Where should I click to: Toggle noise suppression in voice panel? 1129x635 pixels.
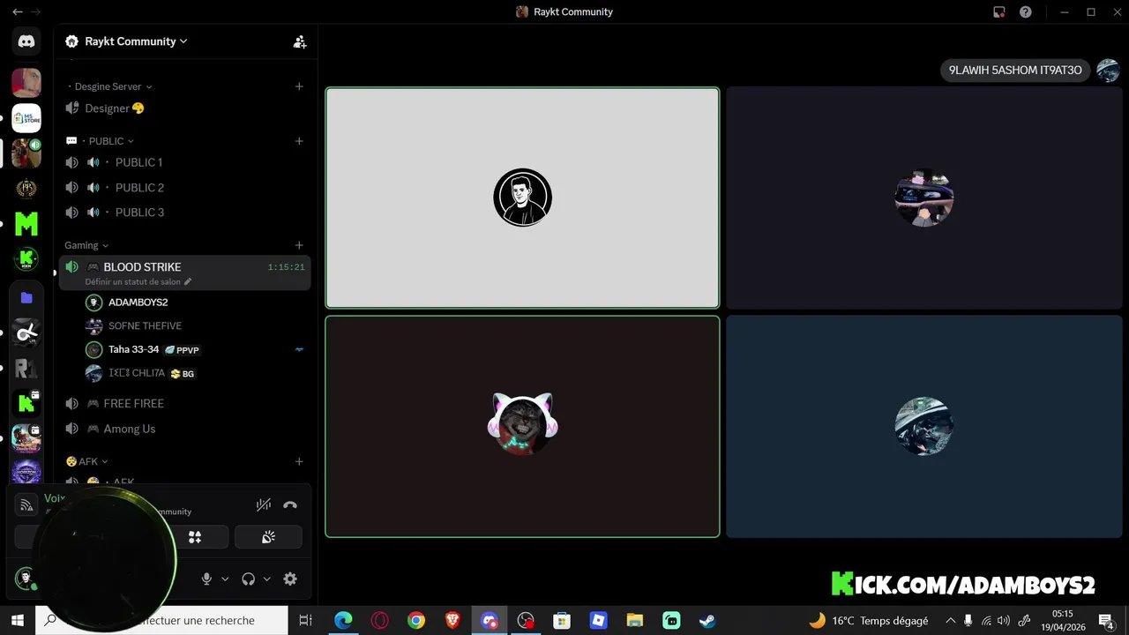[x=264, y=505]
